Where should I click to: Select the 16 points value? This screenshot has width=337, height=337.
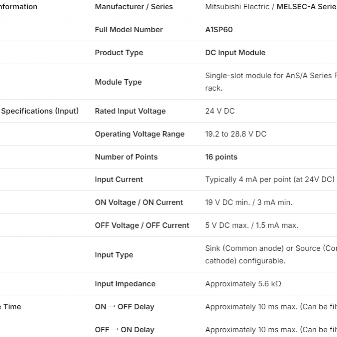[x=221, y=157]
